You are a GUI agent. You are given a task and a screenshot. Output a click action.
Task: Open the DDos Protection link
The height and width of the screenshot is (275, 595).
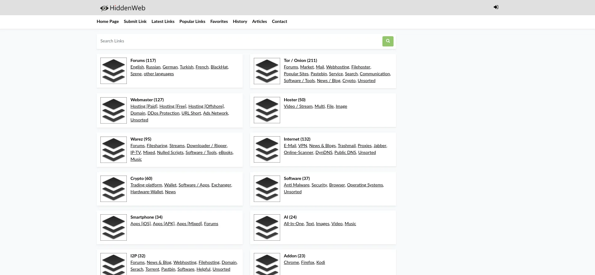click(x=163, y=113)
